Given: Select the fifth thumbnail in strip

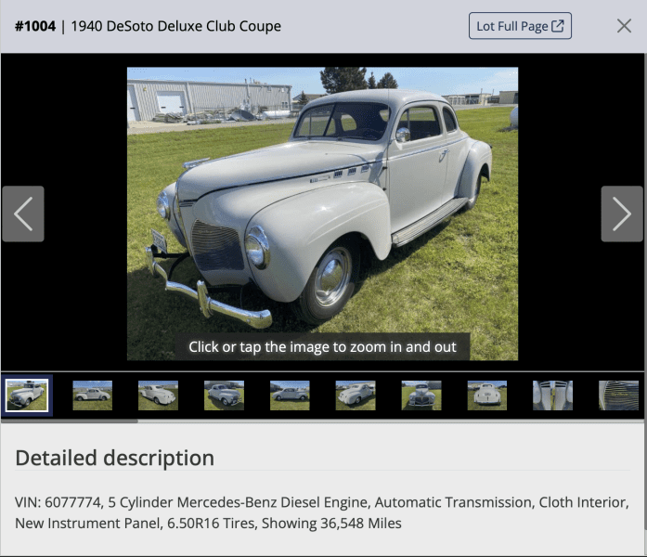Looking at the screenshot, I should (x=290, y=395).
